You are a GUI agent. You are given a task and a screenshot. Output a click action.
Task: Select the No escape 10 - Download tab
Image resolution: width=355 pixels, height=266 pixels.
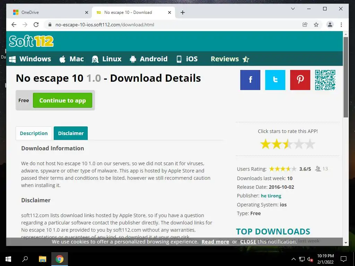pyautogui.click(x=133, y=12)
